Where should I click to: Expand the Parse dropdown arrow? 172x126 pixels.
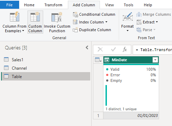(154, 30)
